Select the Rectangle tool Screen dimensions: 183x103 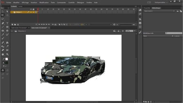7,27
